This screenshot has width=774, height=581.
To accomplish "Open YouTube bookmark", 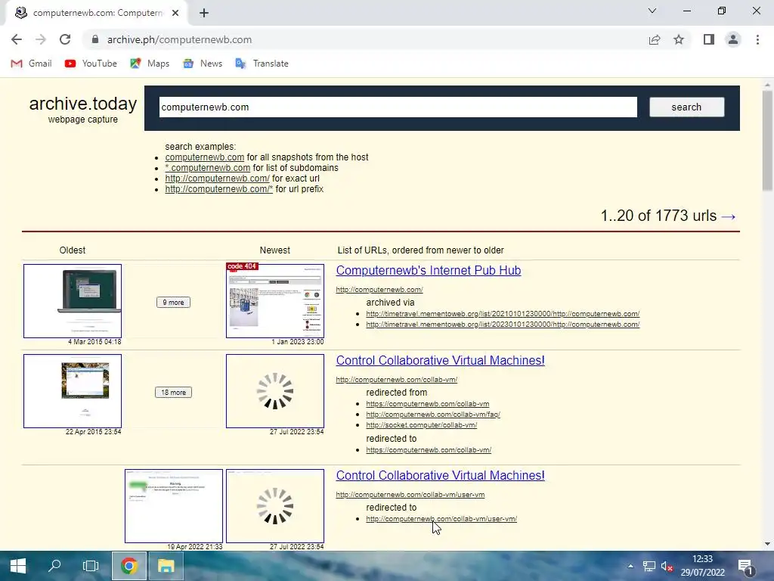I will point(91,64).
